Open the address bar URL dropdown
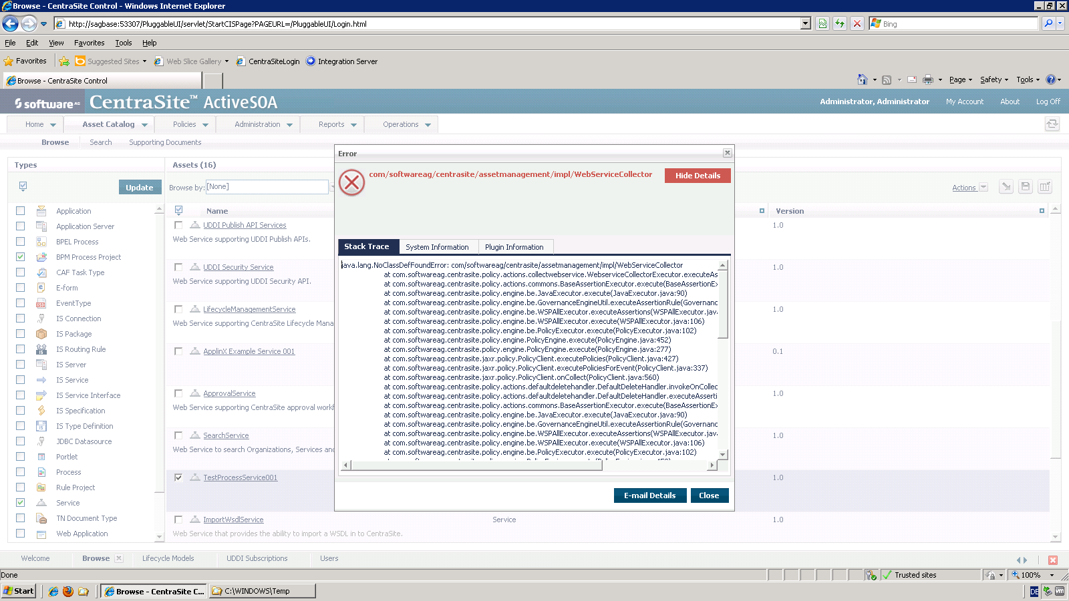 [806, 23]
